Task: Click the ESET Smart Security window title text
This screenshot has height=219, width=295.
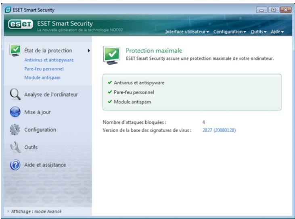Action: point(33,10)
